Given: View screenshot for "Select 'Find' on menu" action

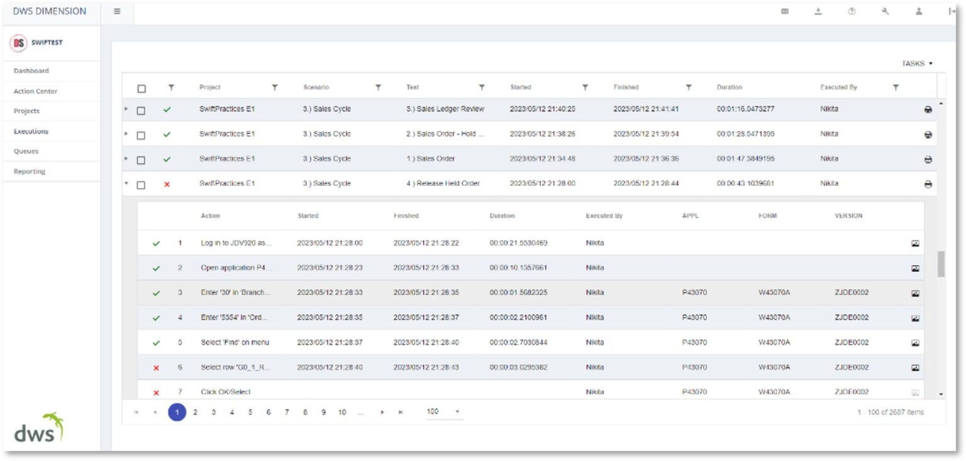Looking at the screenshot, I should point(915,343).
